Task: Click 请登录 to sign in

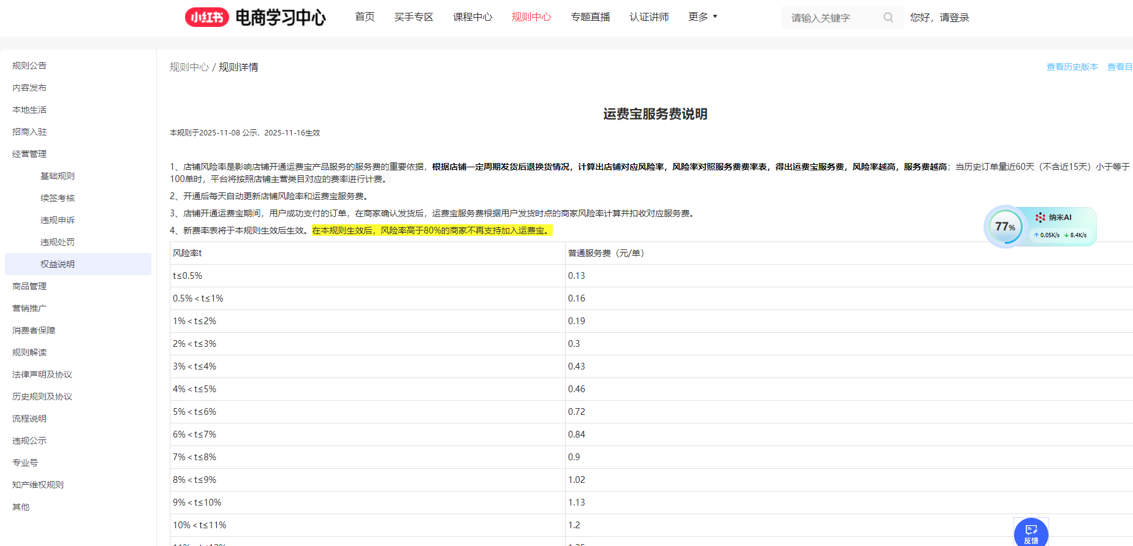Action: coord(954,18)
